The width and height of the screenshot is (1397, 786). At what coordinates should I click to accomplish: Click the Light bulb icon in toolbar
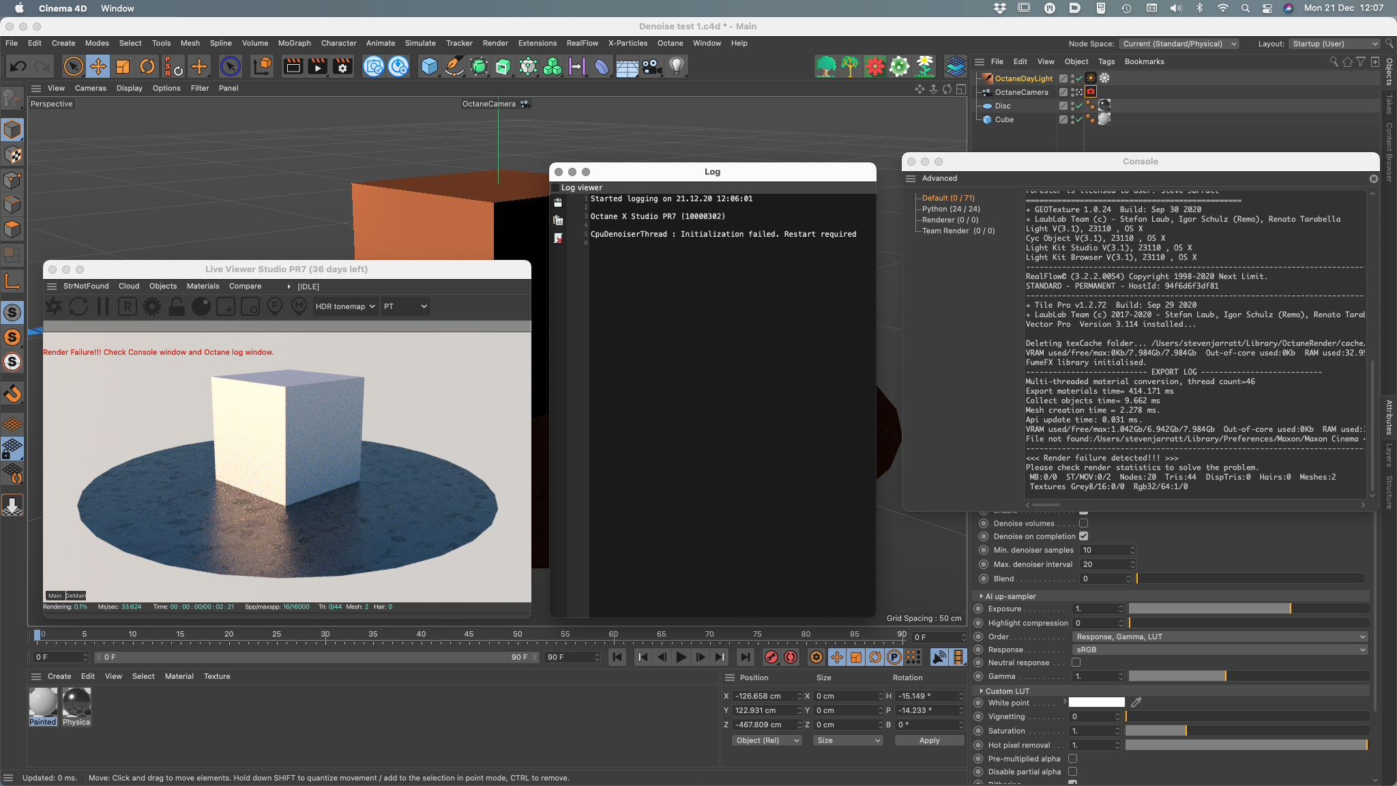coord(676,66)
